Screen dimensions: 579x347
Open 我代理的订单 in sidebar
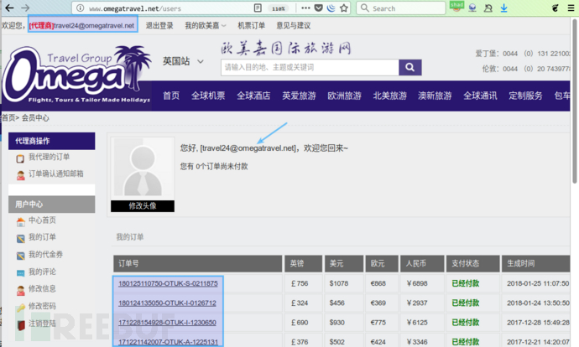tap(50, 157)
